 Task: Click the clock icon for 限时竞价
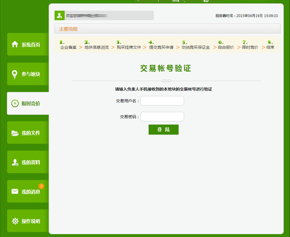click(15, 104)
